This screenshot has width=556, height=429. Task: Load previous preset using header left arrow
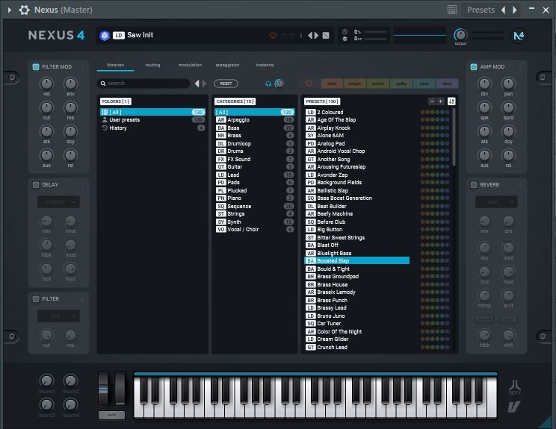pyautogui.click(x=310, y=35)
